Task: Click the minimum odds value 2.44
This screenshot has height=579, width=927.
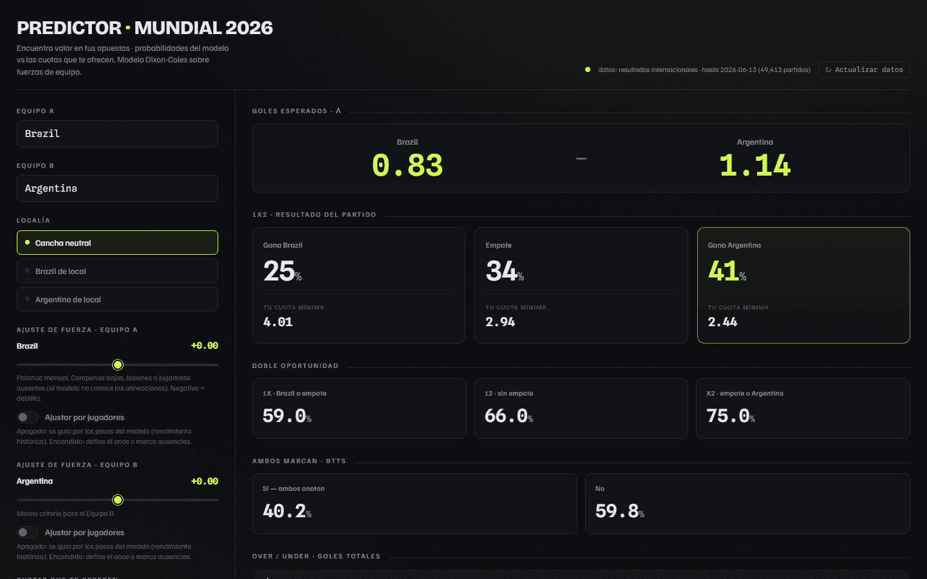Action: point(723,322)
